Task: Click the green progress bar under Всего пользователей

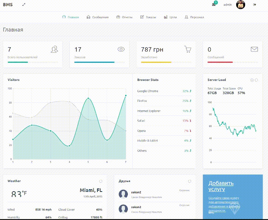Action: click(x=18, y=62)
